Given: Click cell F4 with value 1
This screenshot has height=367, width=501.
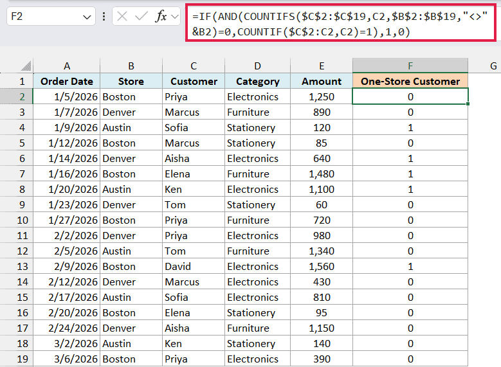Looking at the screenshot, I should (x=410, y=127).
